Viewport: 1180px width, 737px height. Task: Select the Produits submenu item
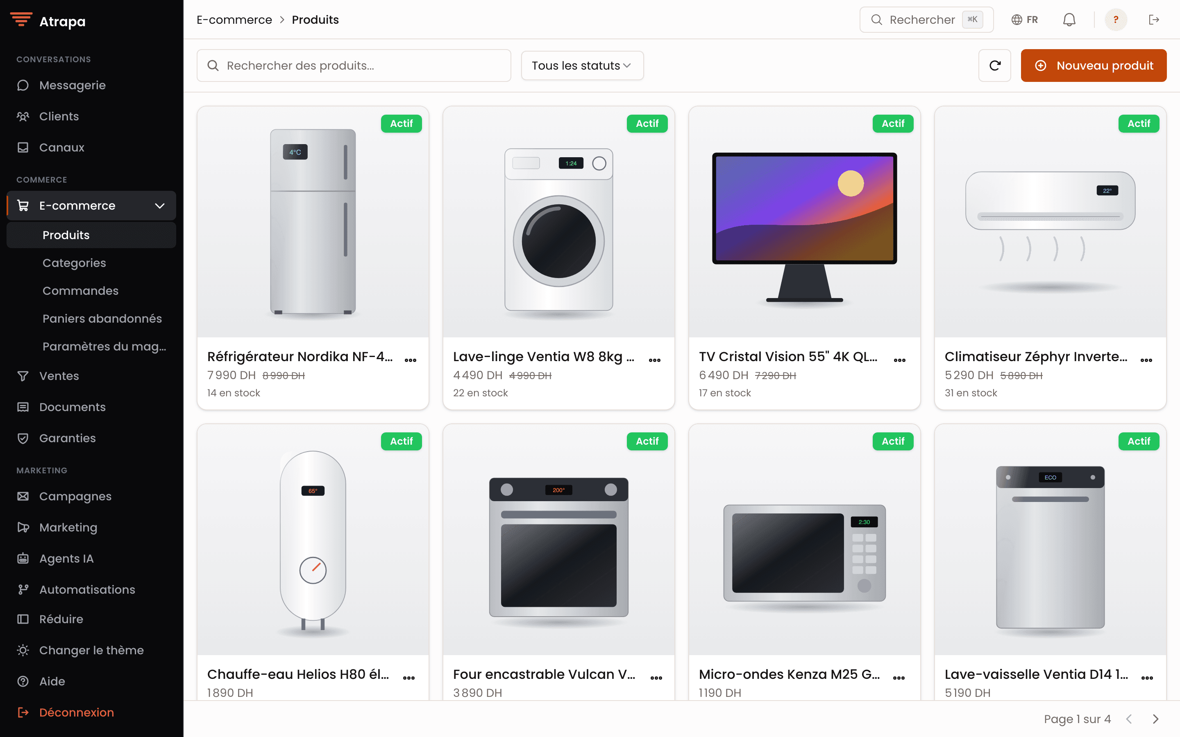(91, 235)
